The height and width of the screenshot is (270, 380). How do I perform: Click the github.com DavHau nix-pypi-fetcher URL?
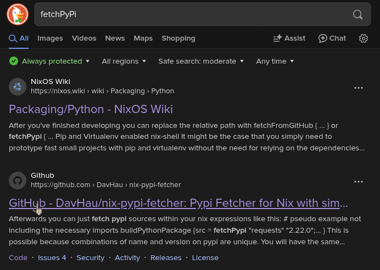(105, 185)
